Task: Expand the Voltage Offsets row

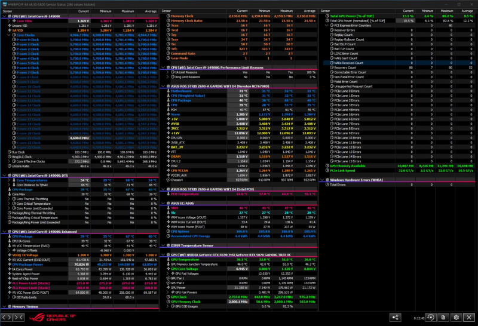Action: point(9,250)
